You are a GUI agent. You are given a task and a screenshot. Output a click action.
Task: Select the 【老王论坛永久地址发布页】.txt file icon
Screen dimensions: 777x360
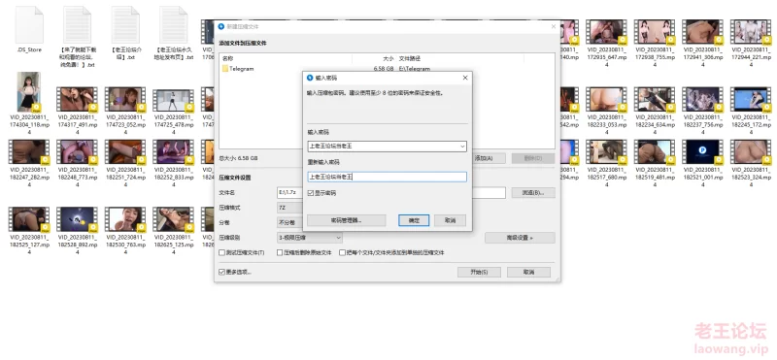[174, 25]
